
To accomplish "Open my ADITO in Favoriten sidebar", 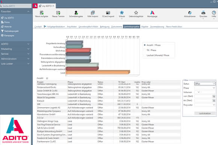I will click(8, 18).
